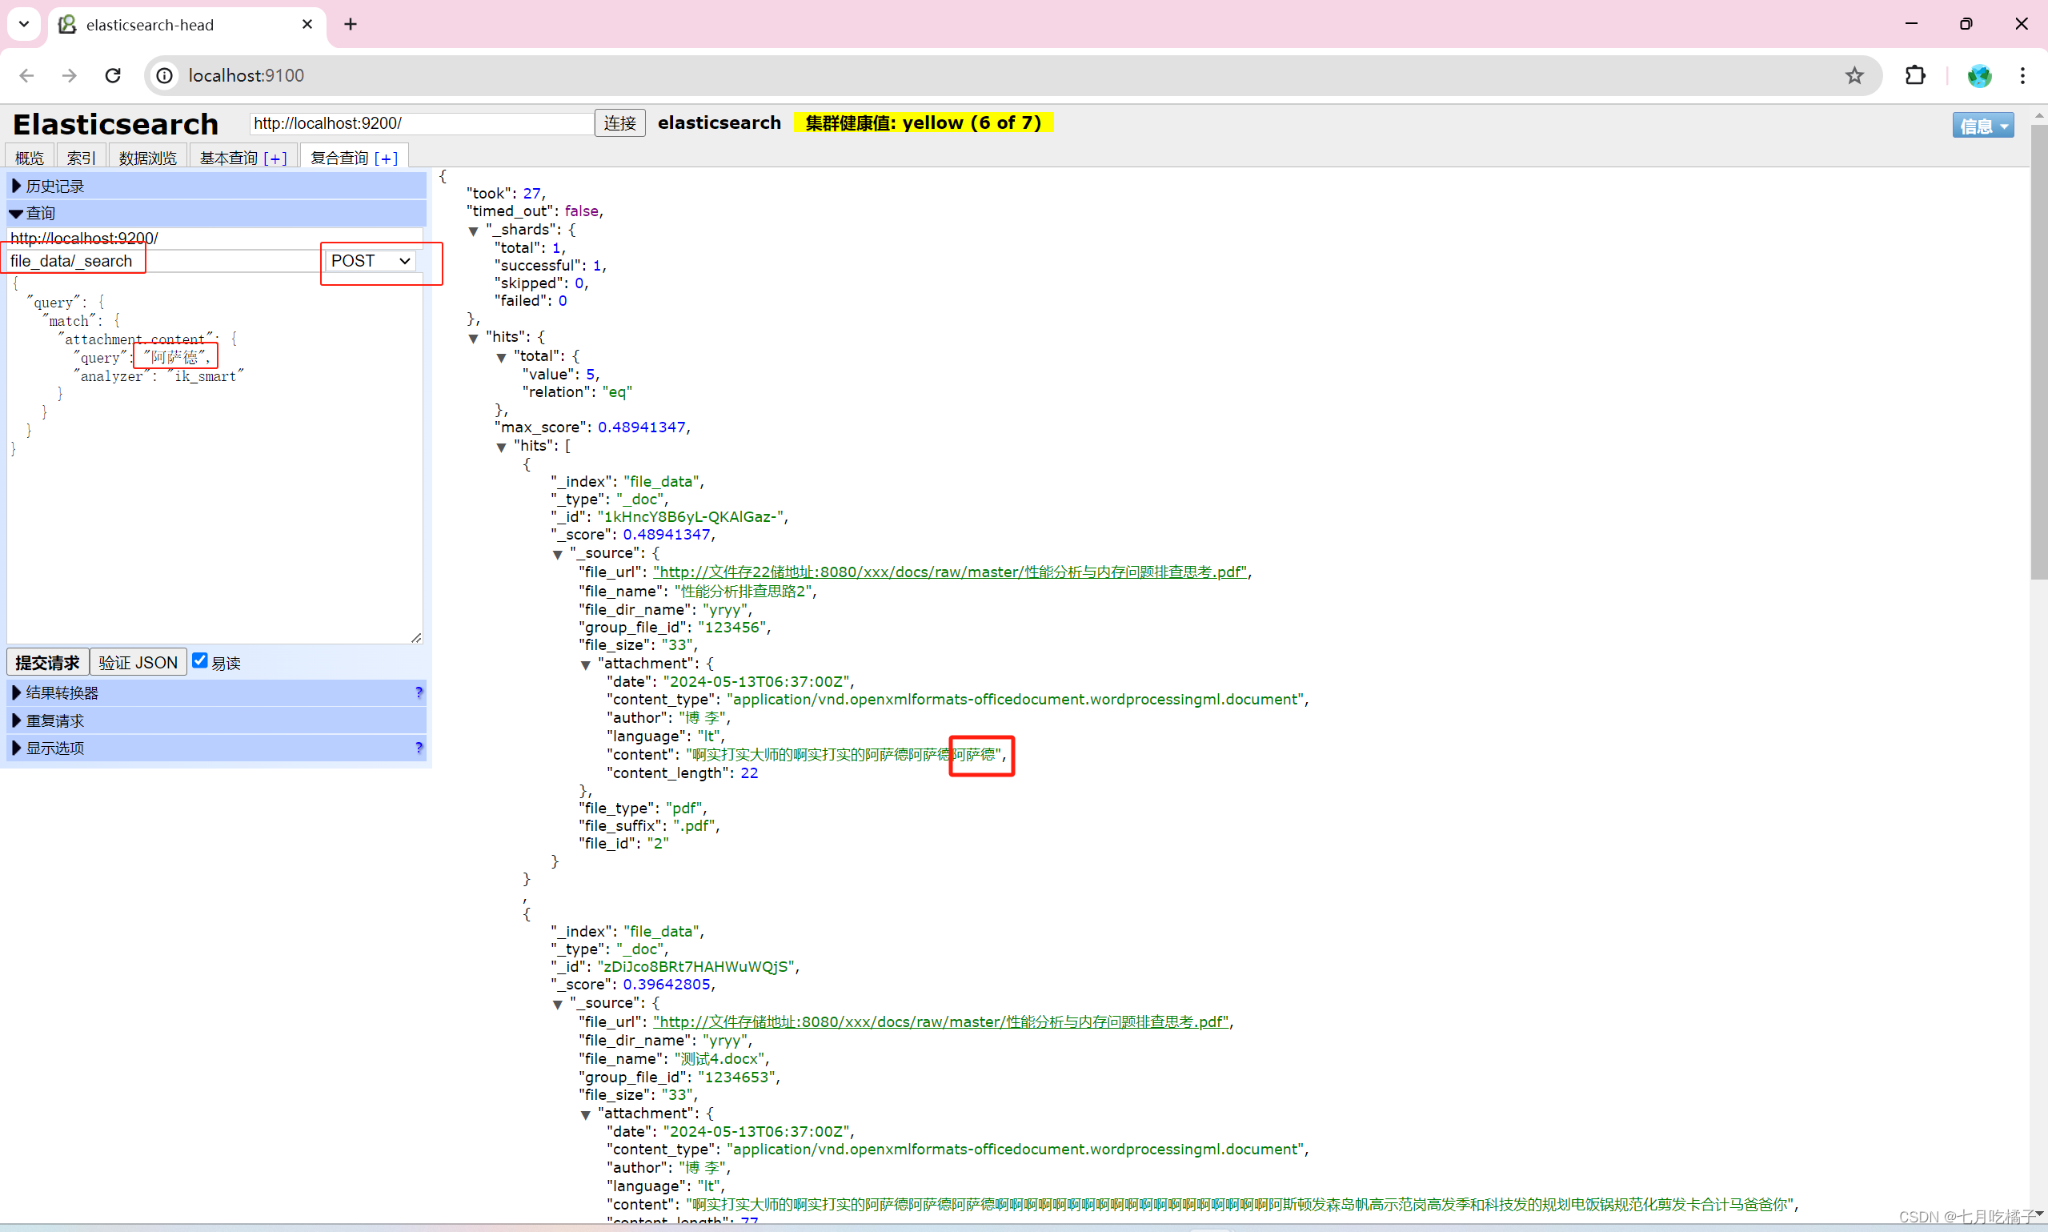Select max_score value 0.48941347
Image resolution: width=2048 pixels, height=1232 pixels.
642,427
